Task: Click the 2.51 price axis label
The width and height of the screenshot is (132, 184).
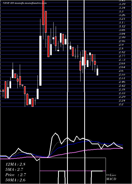Action: coord(122,78)
